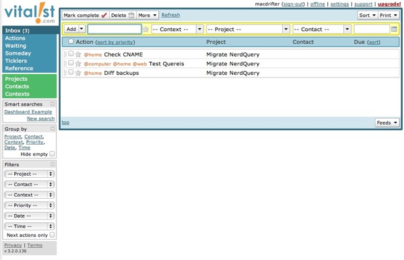The height and width of the screenshot is (260, 404).
Task: Go to Waiting list
Action: (15, 46)
